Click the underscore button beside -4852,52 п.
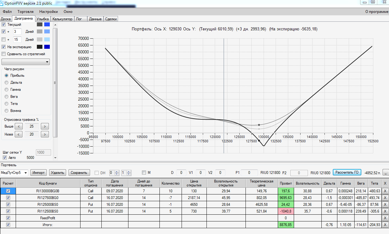Image resolution: width=389 pixels, height=234 pixels. pyautogui.click(x=386, y=173)
